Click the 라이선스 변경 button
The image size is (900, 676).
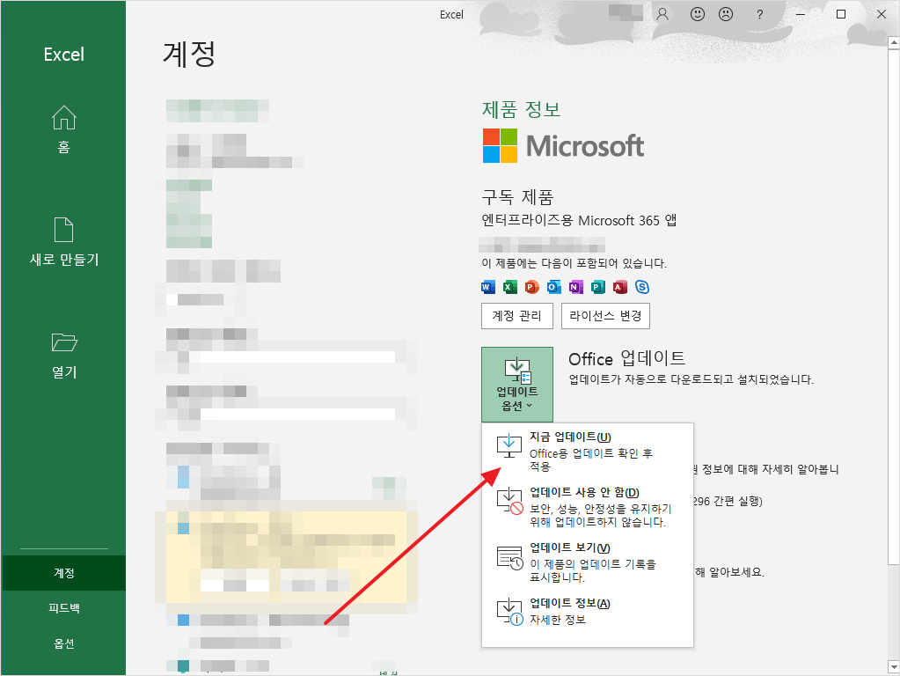[605, 316]
